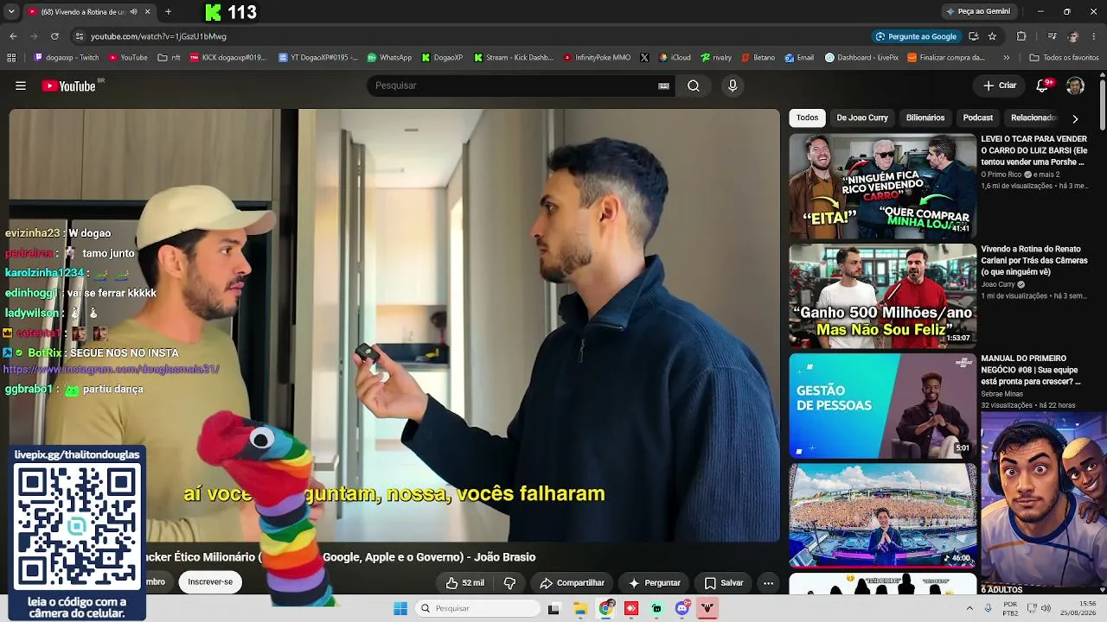Open 'dogaoxp - Twitch' bookmark
This screenshot has height=622, width=1107.
67,58
